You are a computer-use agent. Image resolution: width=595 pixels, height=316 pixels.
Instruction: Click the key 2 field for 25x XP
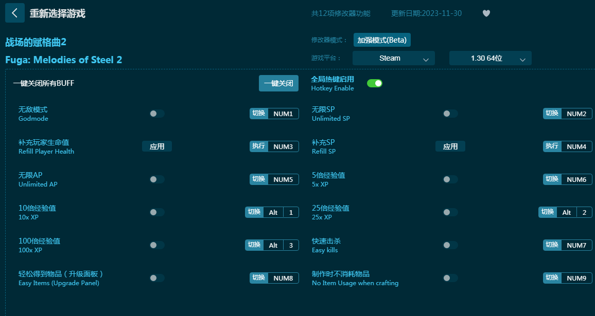point(584,212)
